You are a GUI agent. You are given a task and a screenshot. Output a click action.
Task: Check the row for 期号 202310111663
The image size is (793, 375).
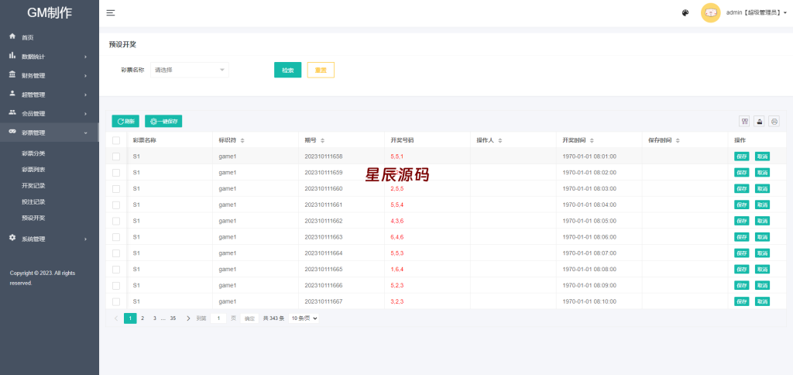[116, 237]
